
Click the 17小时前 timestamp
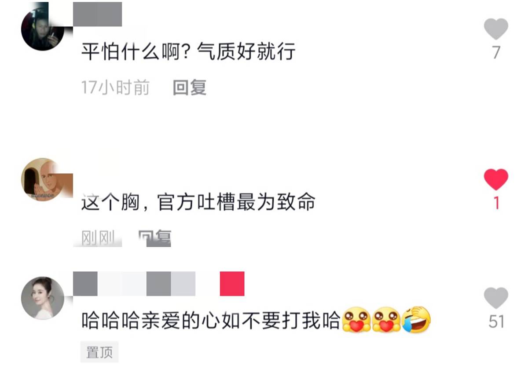click(x=115, y=88)
